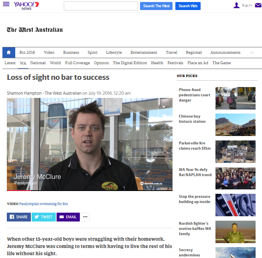Click the home icon in navigation bar

9,53
